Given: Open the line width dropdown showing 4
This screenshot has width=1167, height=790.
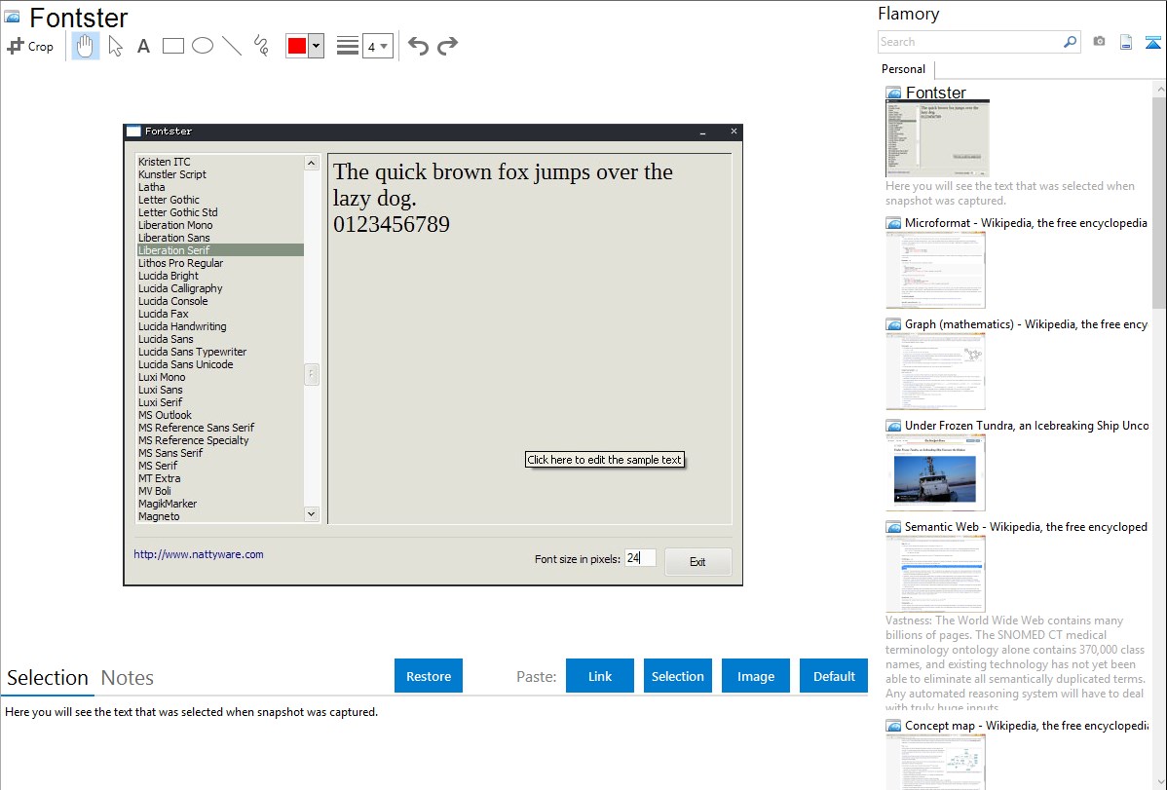Looking at the screenshot, I should [377, 47].
